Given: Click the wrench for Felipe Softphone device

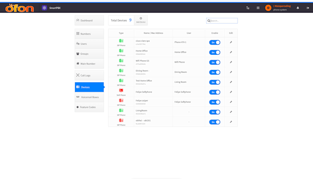Looking at the screenshot, I should click(x=231, y=92).
